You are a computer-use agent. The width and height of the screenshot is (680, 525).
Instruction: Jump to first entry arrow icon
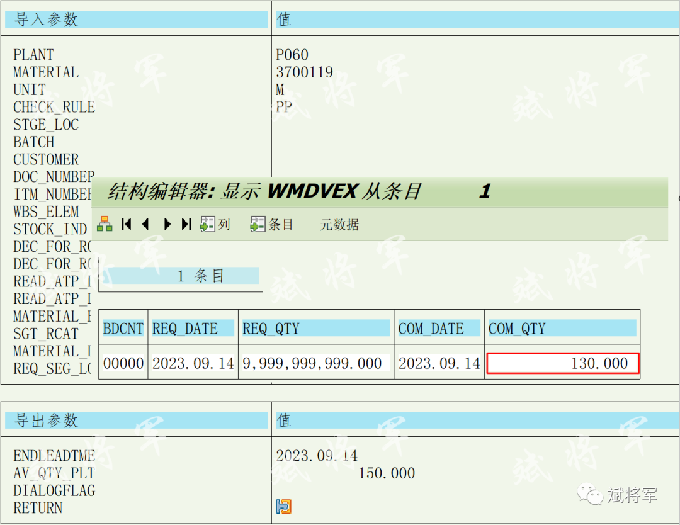click(126, 223)
